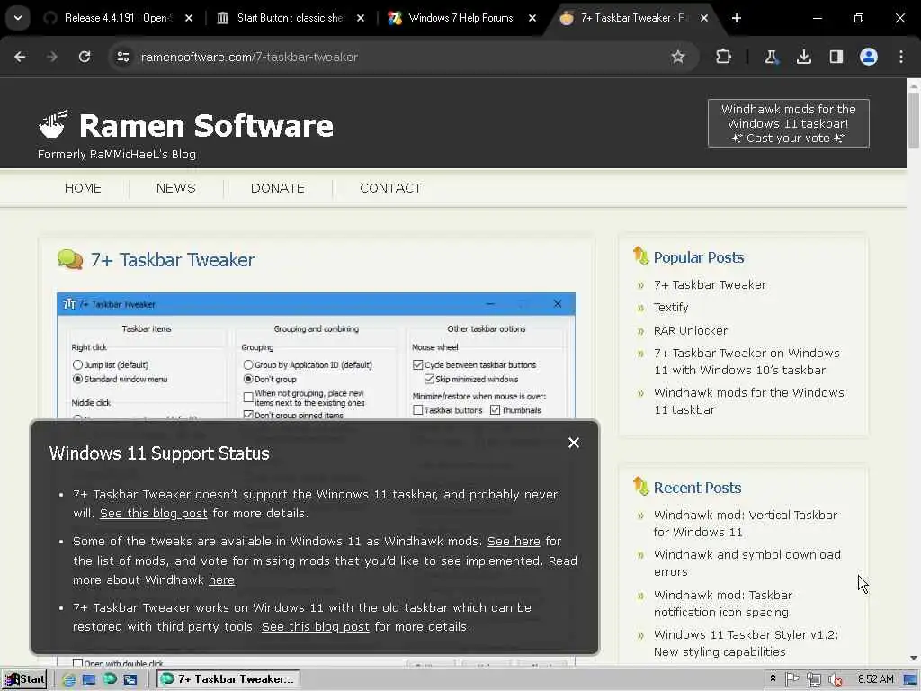
Task: Toggle the browser side panel
Action: (x=836, y=57)
